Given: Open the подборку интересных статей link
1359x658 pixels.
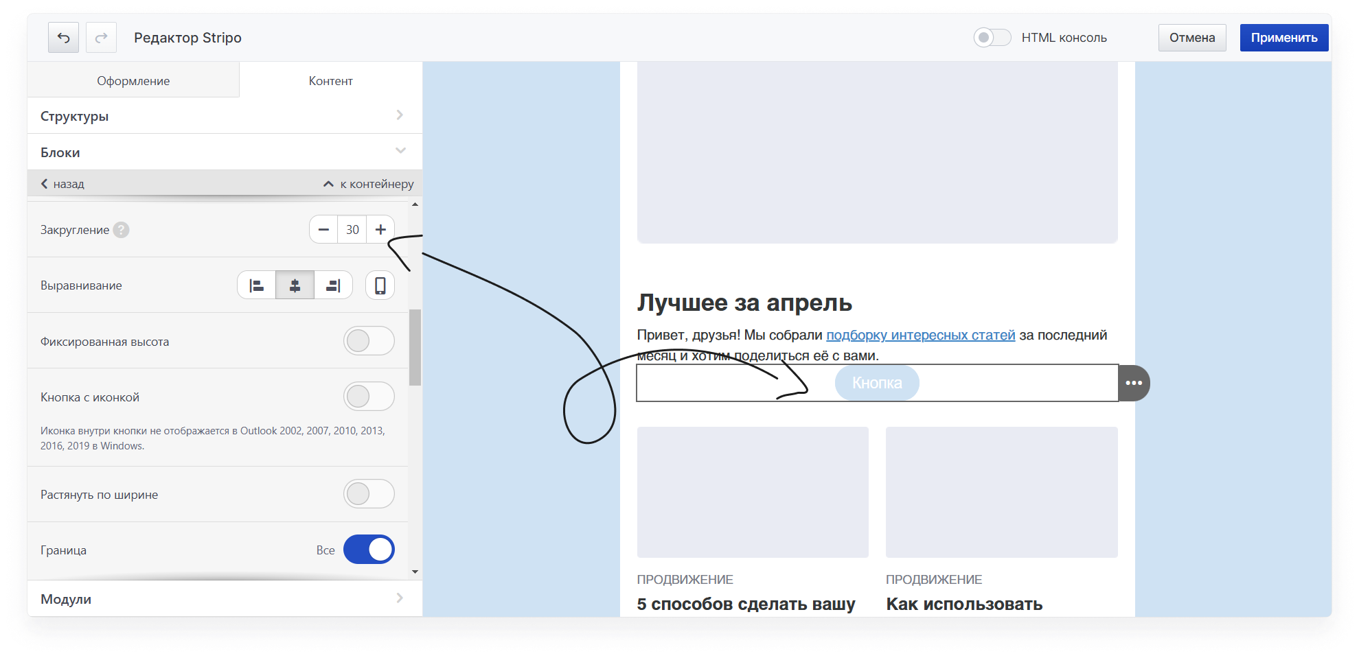Looking at the screenshot, I should [x=920, y=335].
